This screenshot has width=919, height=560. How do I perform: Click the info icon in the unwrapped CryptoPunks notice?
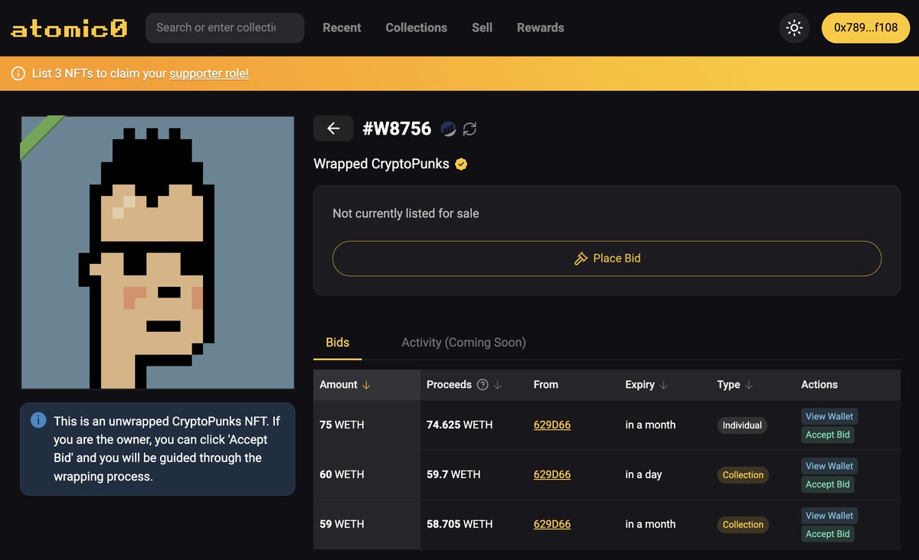(38, 420)
